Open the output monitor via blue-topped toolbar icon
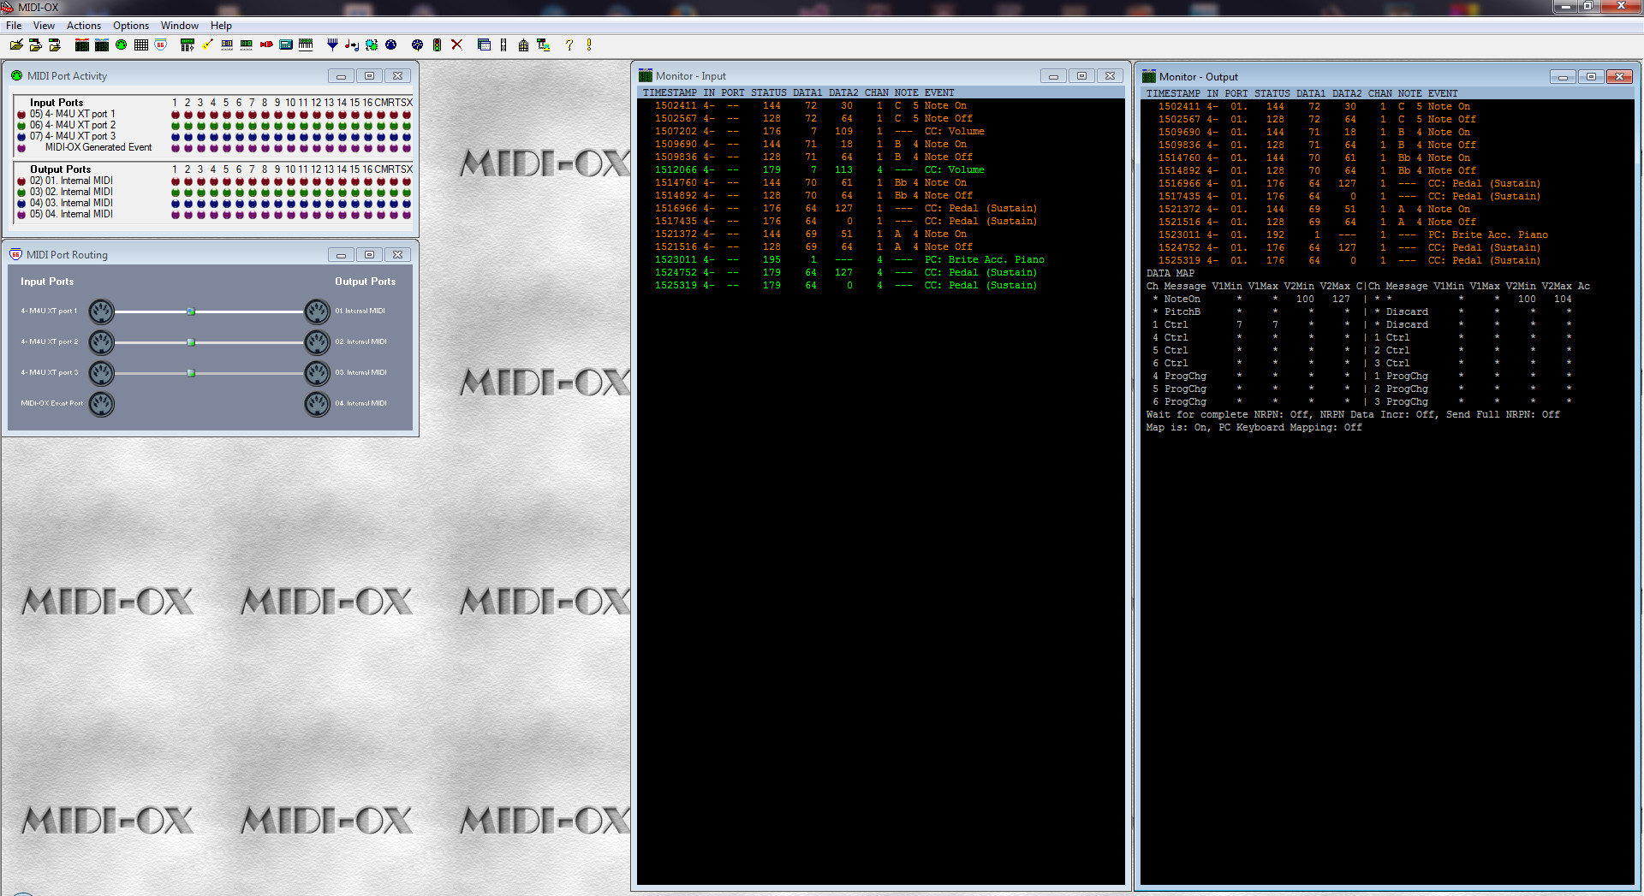The width and height of the screenshot is (1644, 896). [102, 45]
